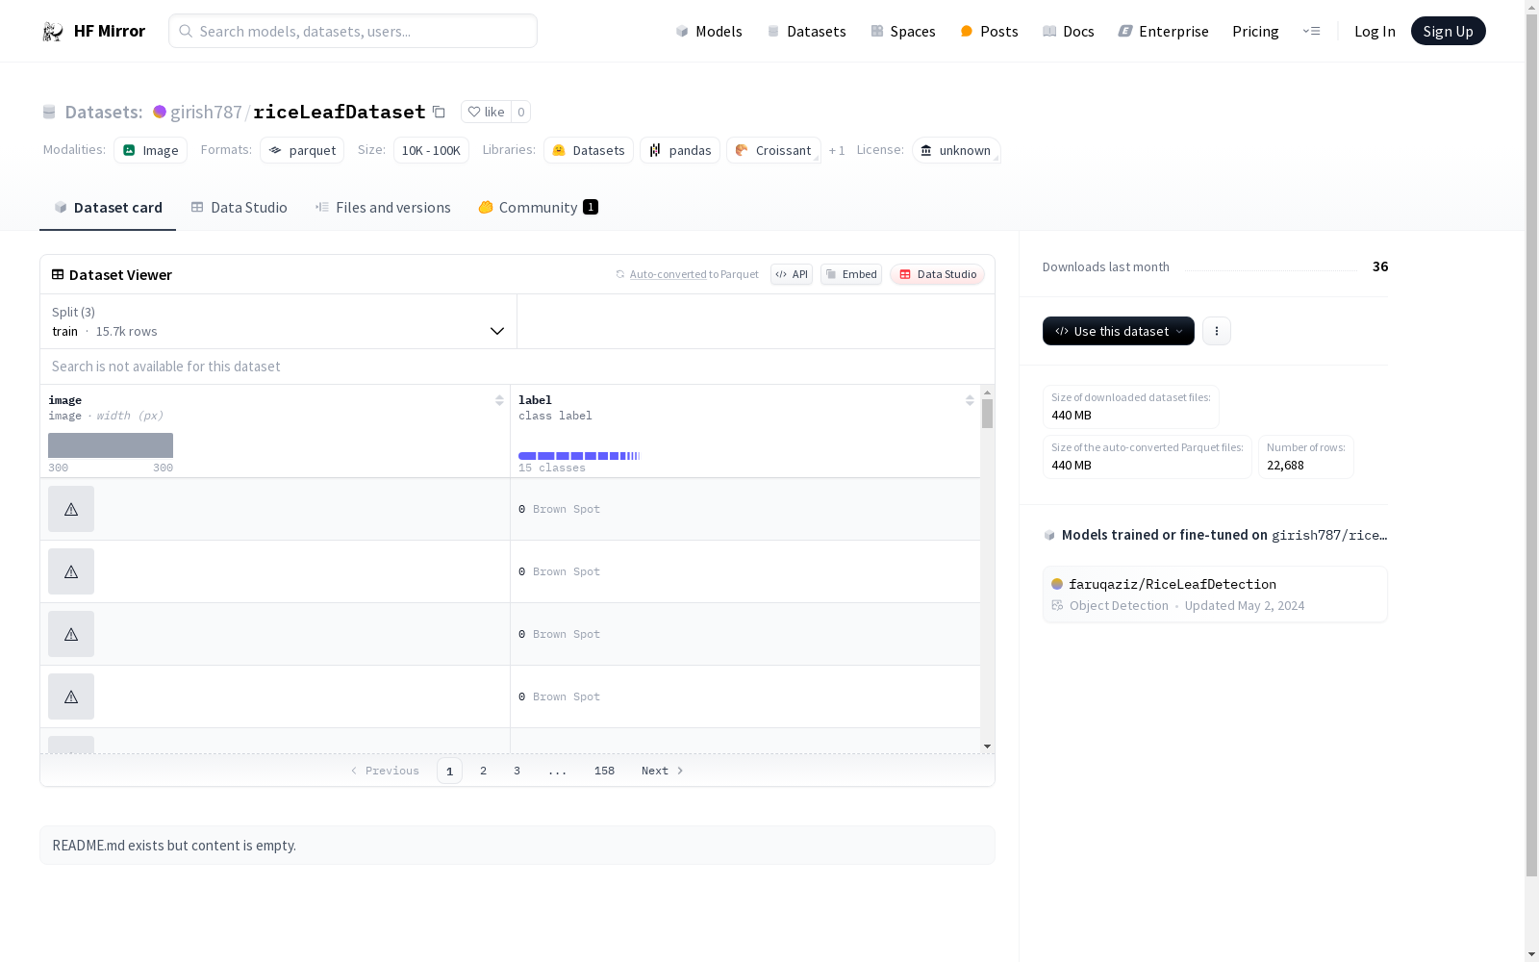
Task: Expand the Use this dataset dropdown
Action: point(1119,331)
